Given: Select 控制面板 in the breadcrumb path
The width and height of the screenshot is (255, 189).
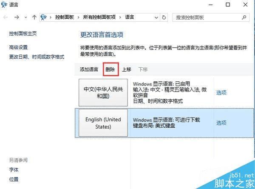Looking at the screenshot, I should click(x=65, y=17).
